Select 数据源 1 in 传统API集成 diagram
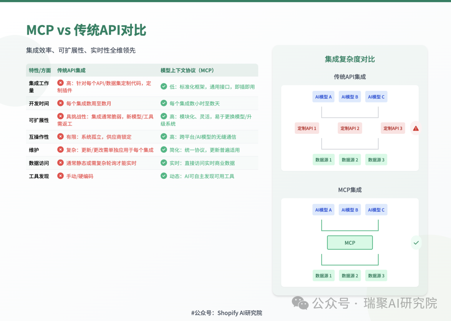Viewport: 451px width, 321px height. [x=323, y=160]
